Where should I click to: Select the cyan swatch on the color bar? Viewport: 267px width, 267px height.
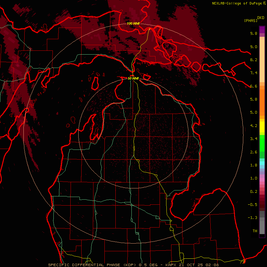[262, 163]
